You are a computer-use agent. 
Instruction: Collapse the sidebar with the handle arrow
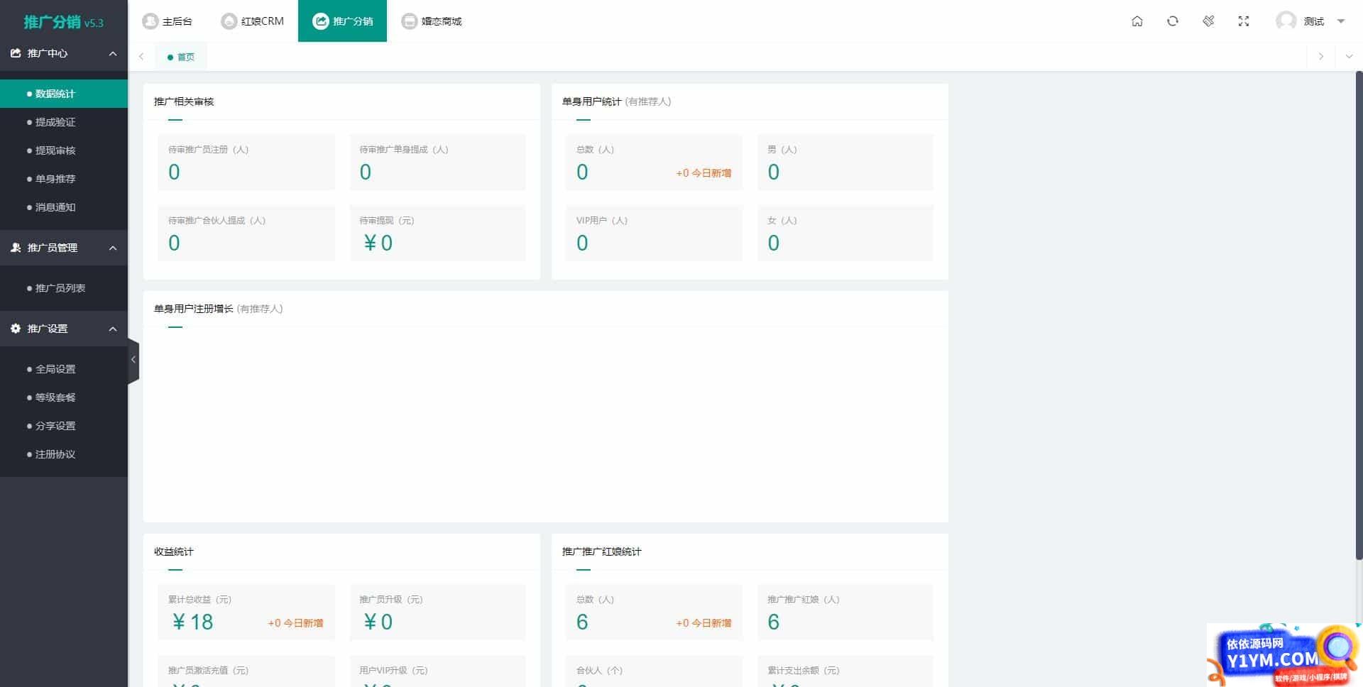click(x=133, y=360)
